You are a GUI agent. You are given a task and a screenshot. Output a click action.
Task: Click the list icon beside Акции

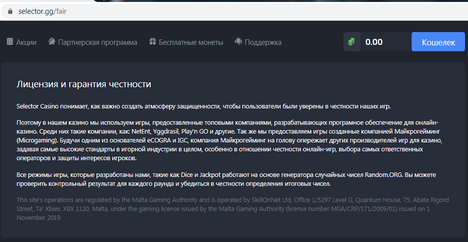pos(10,42)
